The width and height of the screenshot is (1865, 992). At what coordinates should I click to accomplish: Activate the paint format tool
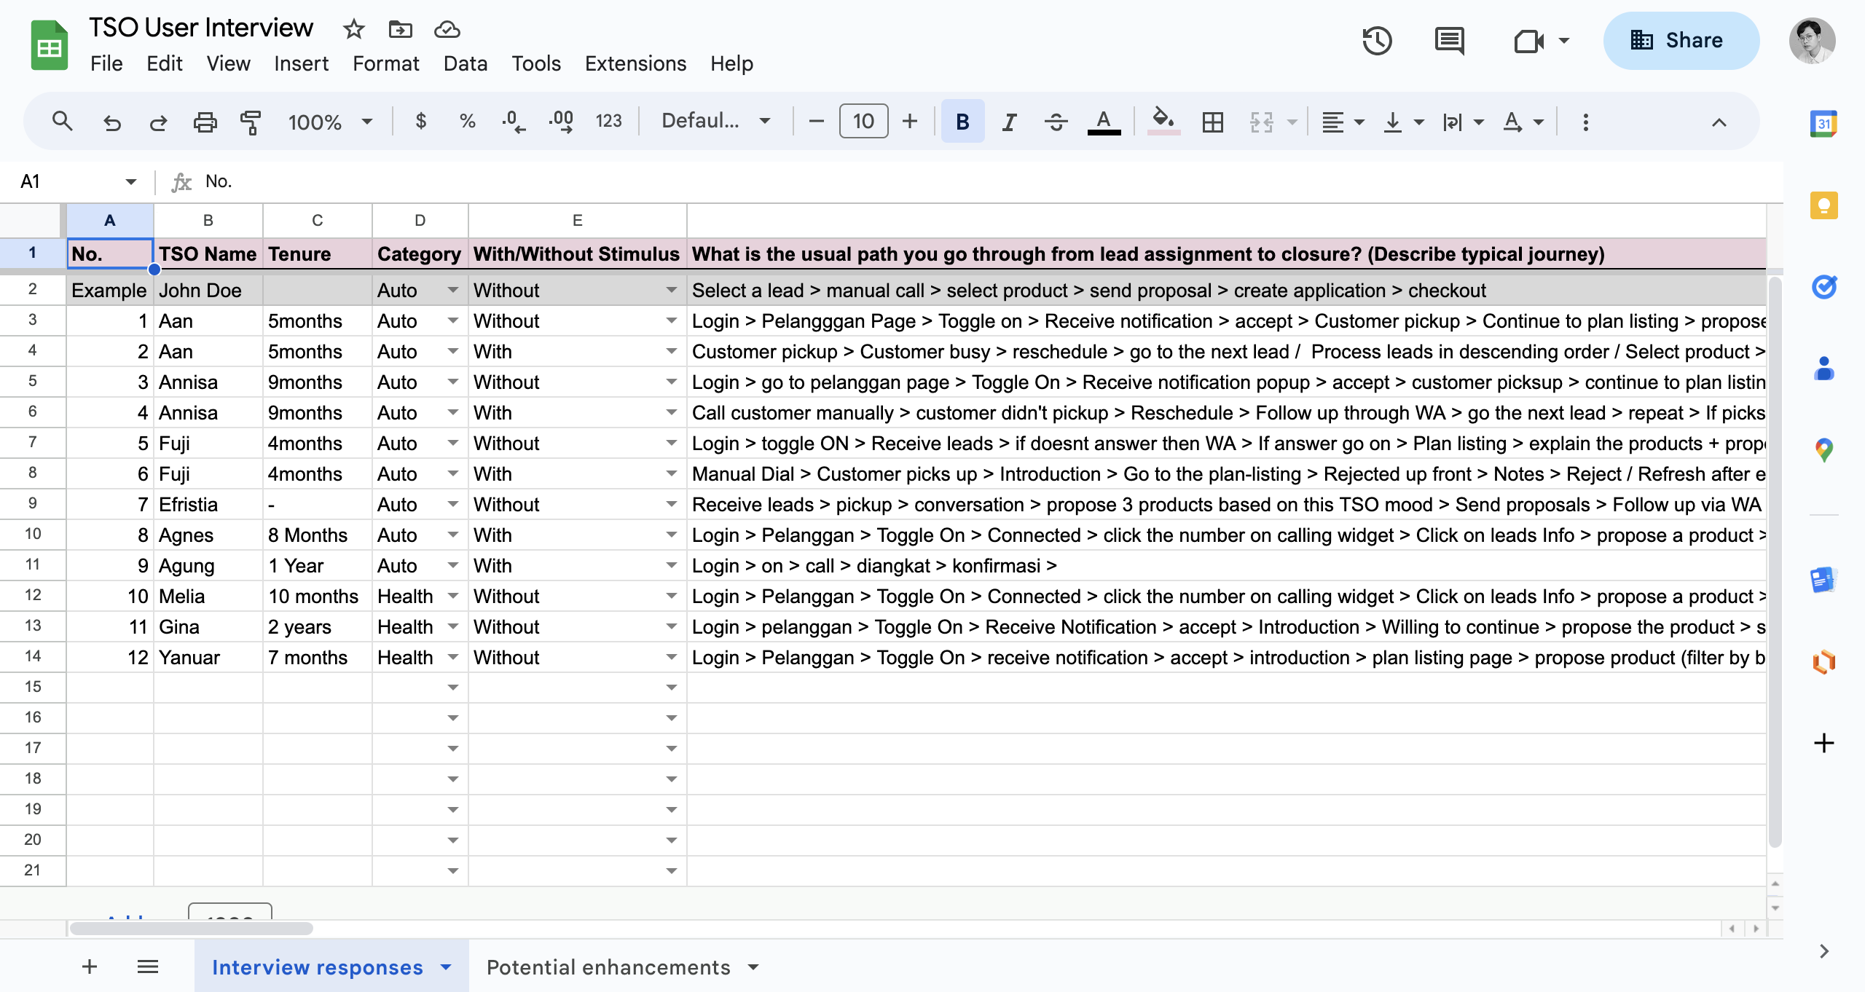[251, 122]
